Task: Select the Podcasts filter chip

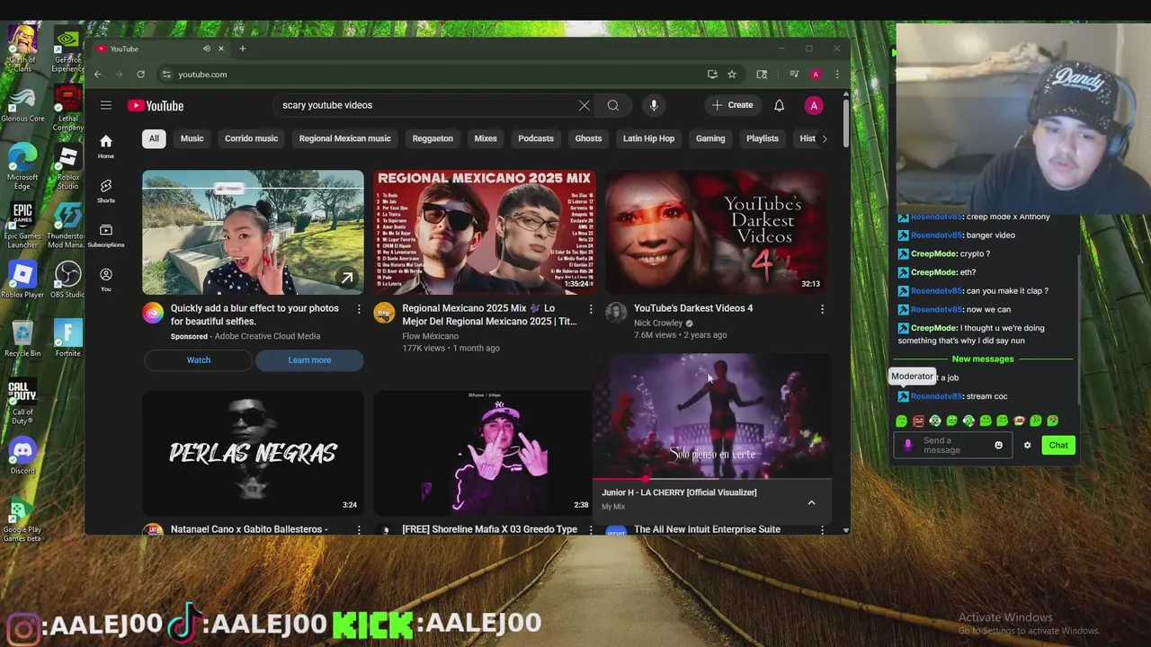Action: click(x=535, y=138)
